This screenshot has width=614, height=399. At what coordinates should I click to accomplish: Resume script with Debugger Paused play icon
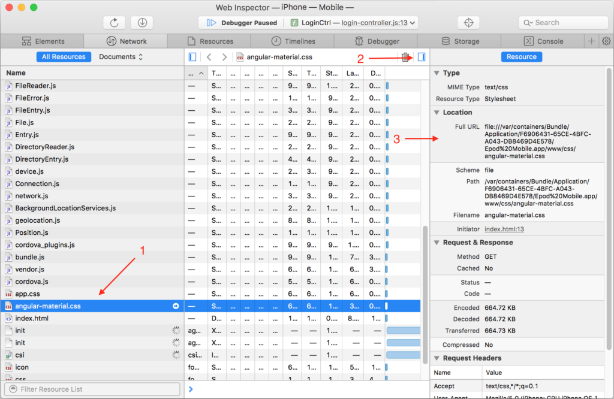point(211,23)
